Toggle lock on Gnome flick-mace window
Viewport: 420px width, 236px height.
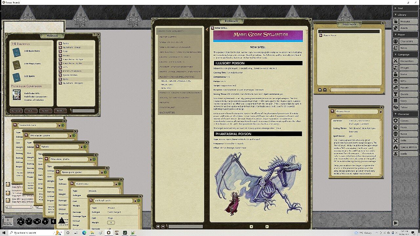pyautogui.click(x=59, y=125)
